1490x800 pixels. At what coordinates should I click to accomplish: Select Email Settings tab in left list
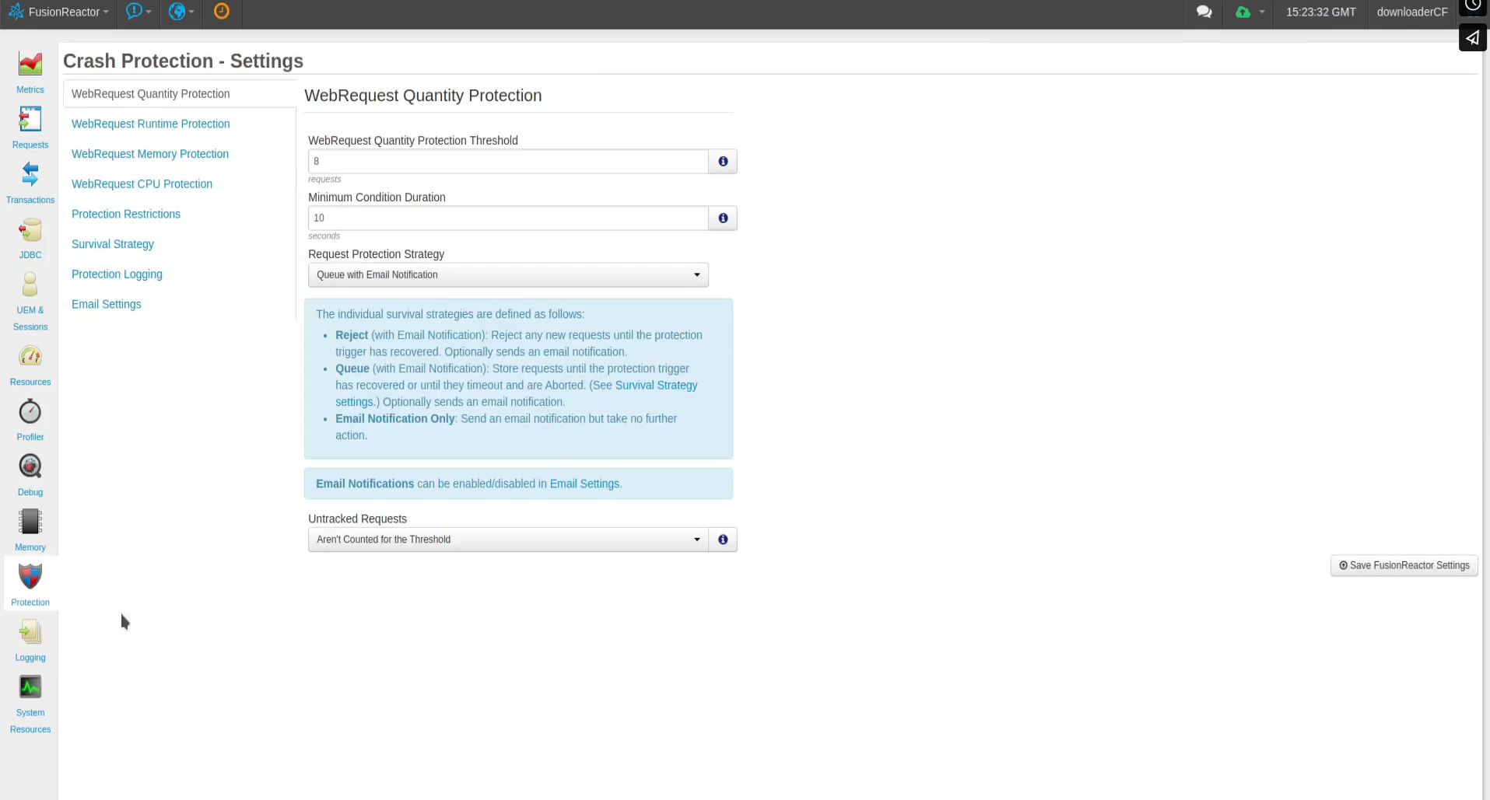click(x=107, y=304)
